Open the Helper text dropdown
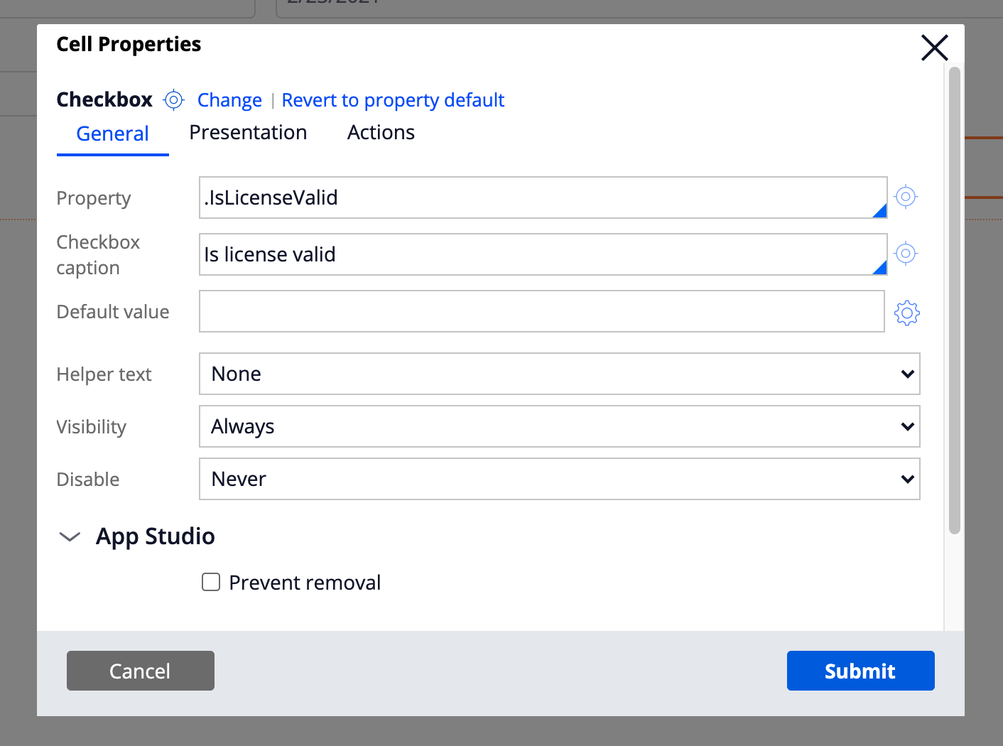Image resolution: width=1003 pixels, height=746 pixels. click(906, 374)
